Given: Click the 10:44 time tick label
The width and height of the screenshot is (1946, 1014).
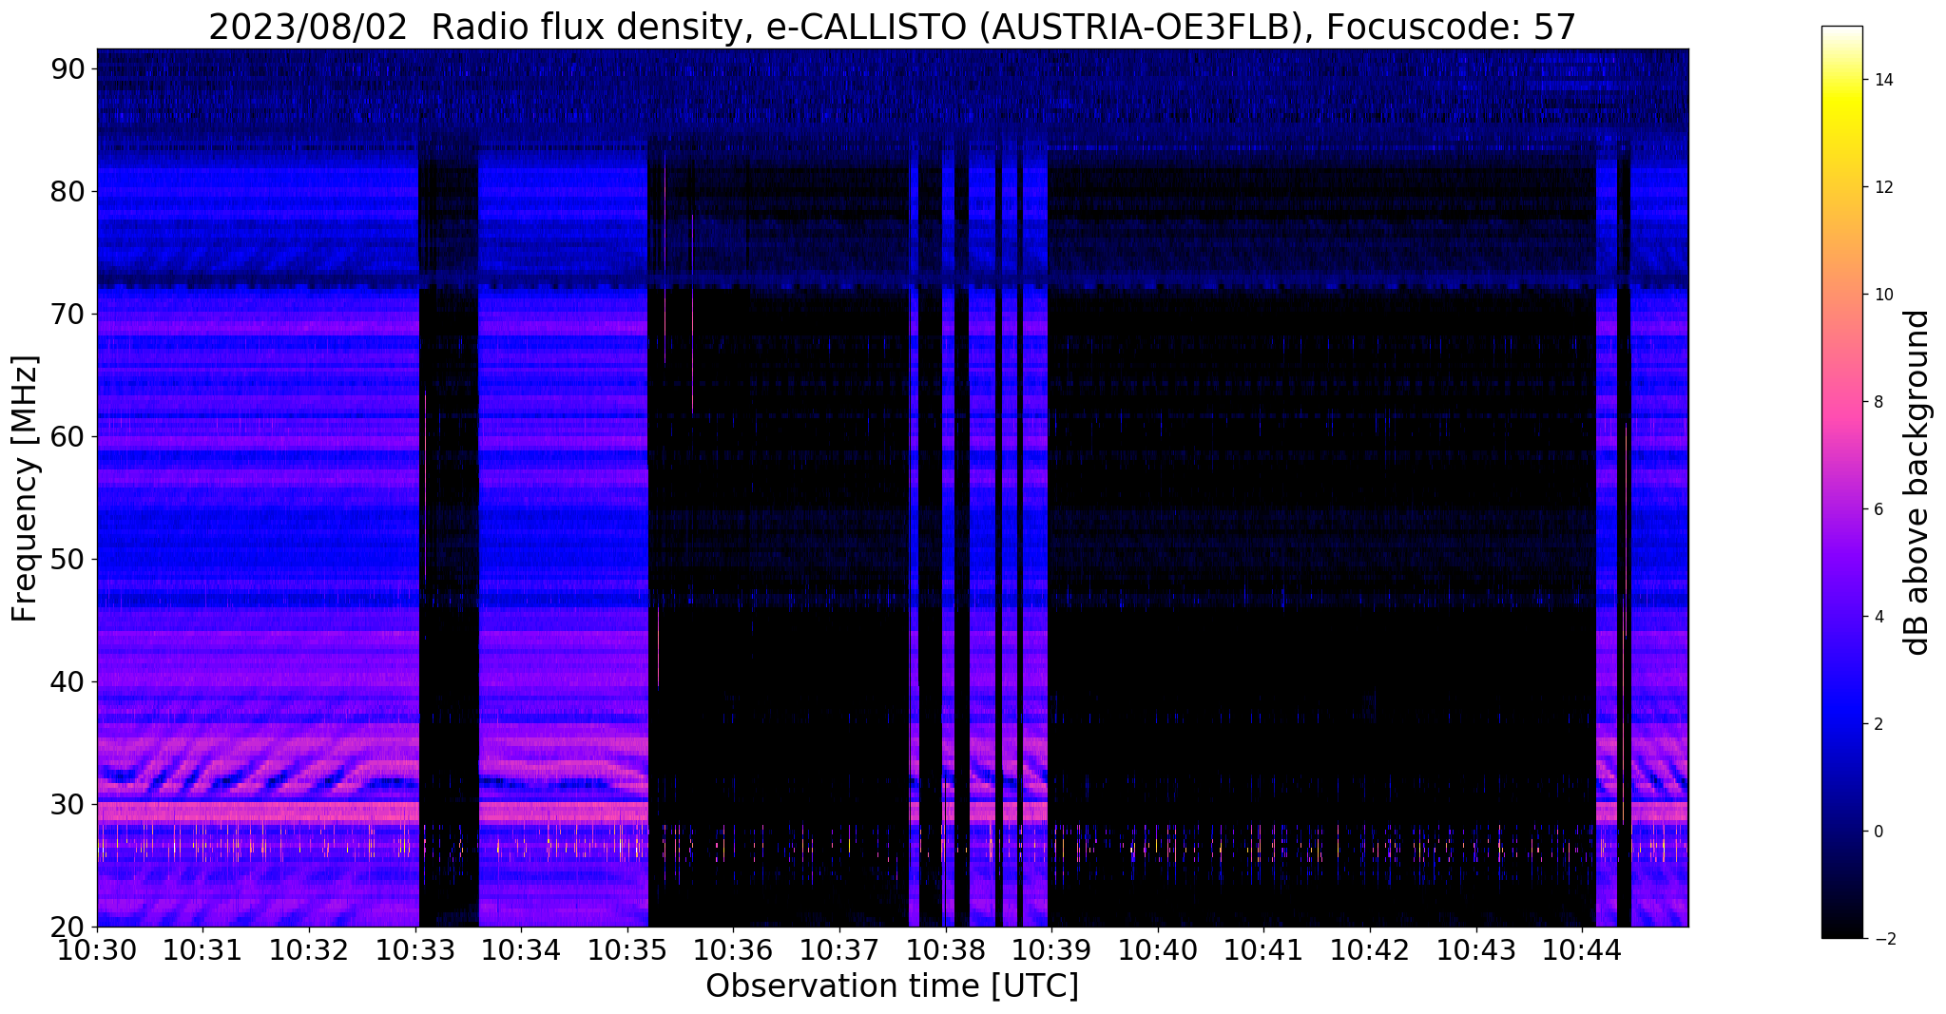Looking at the screenshot, I should tap(1583, 949).
